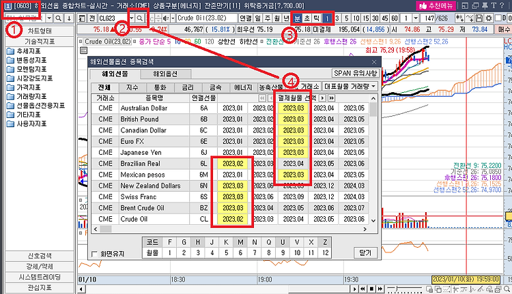The width and height of the screenshot is (512, 294).
Task: Click the magnifier icon at bottom right
Action: (507, 289)
